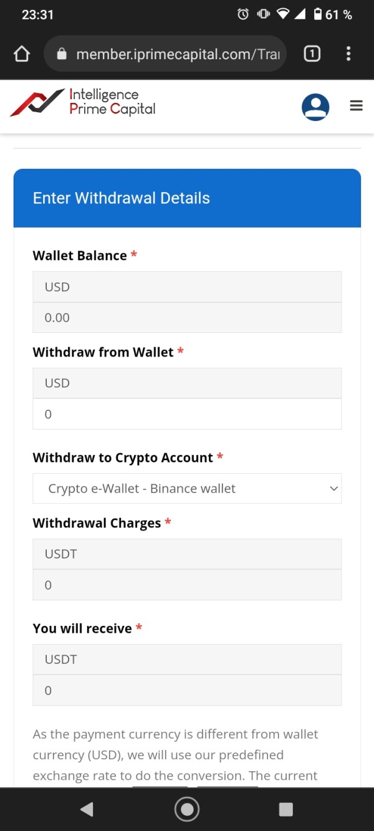This screenshot has height=831, width=374.
Task: Open Chrome's three-dot overflow menu
Action: 348,54
